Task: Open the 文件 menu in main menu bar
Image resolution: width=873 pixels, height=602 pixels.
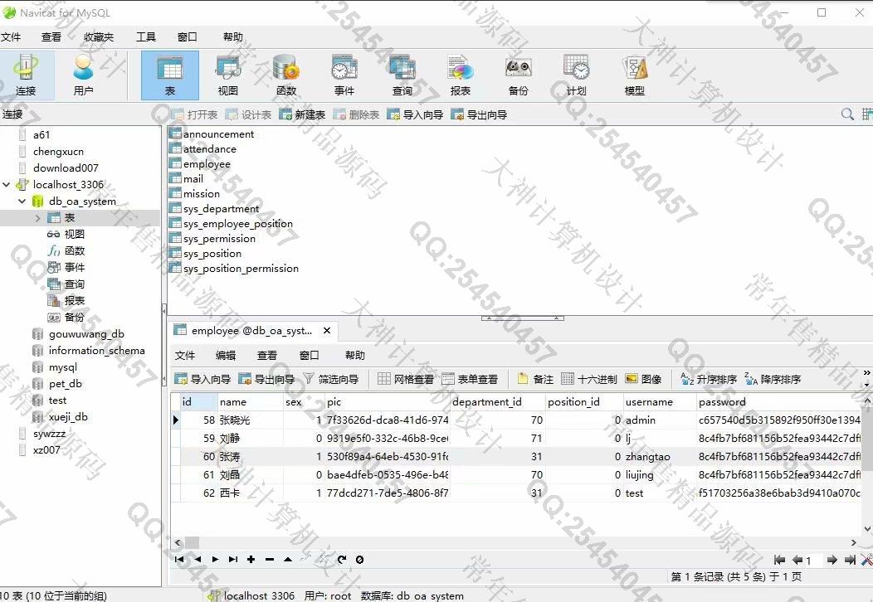Action: (x=11, y=36)
